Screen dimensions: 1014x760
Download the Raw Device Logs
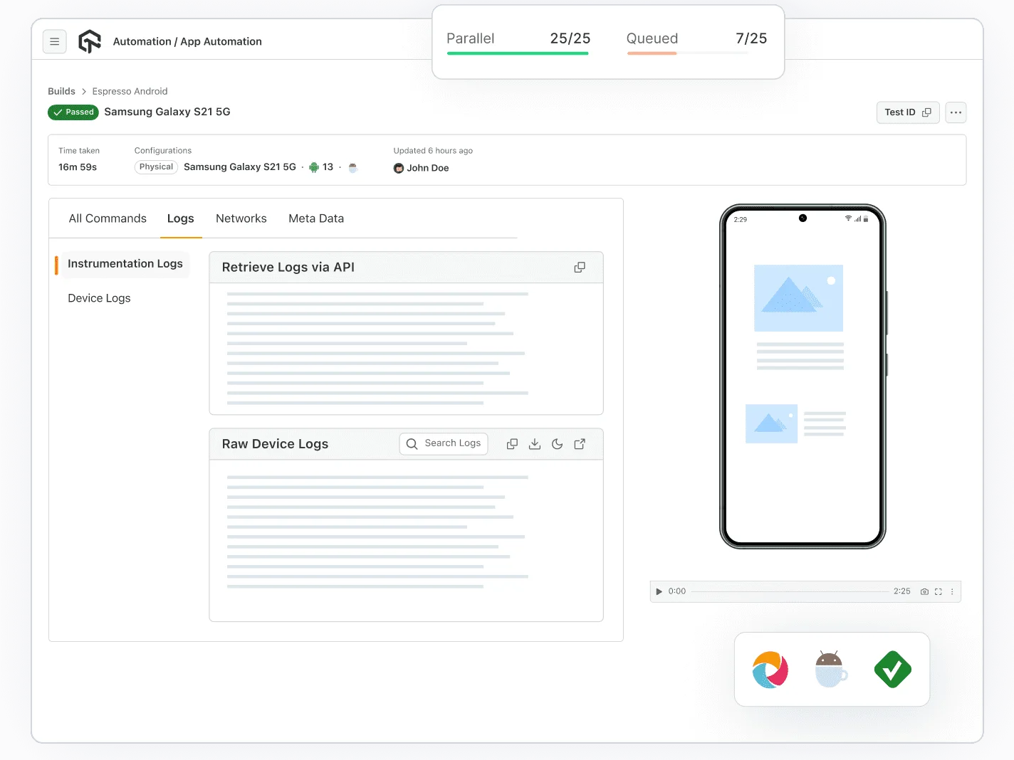pyautogui.click(x=535, y=443)
